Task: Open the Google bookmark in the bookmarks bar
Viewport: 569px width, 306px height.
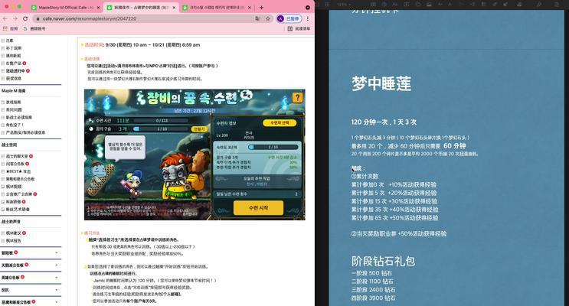Action: click(34, 28)
